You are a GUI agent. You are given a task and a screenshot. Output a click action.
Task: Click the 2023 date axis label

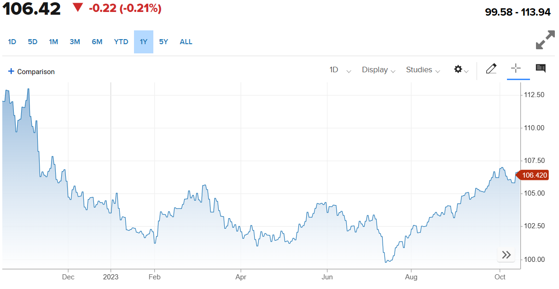(x=111, y=277)
